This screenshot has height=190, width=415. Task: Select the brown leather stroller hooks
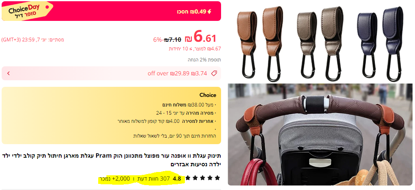pyautogui.click(x=260, y=43)
